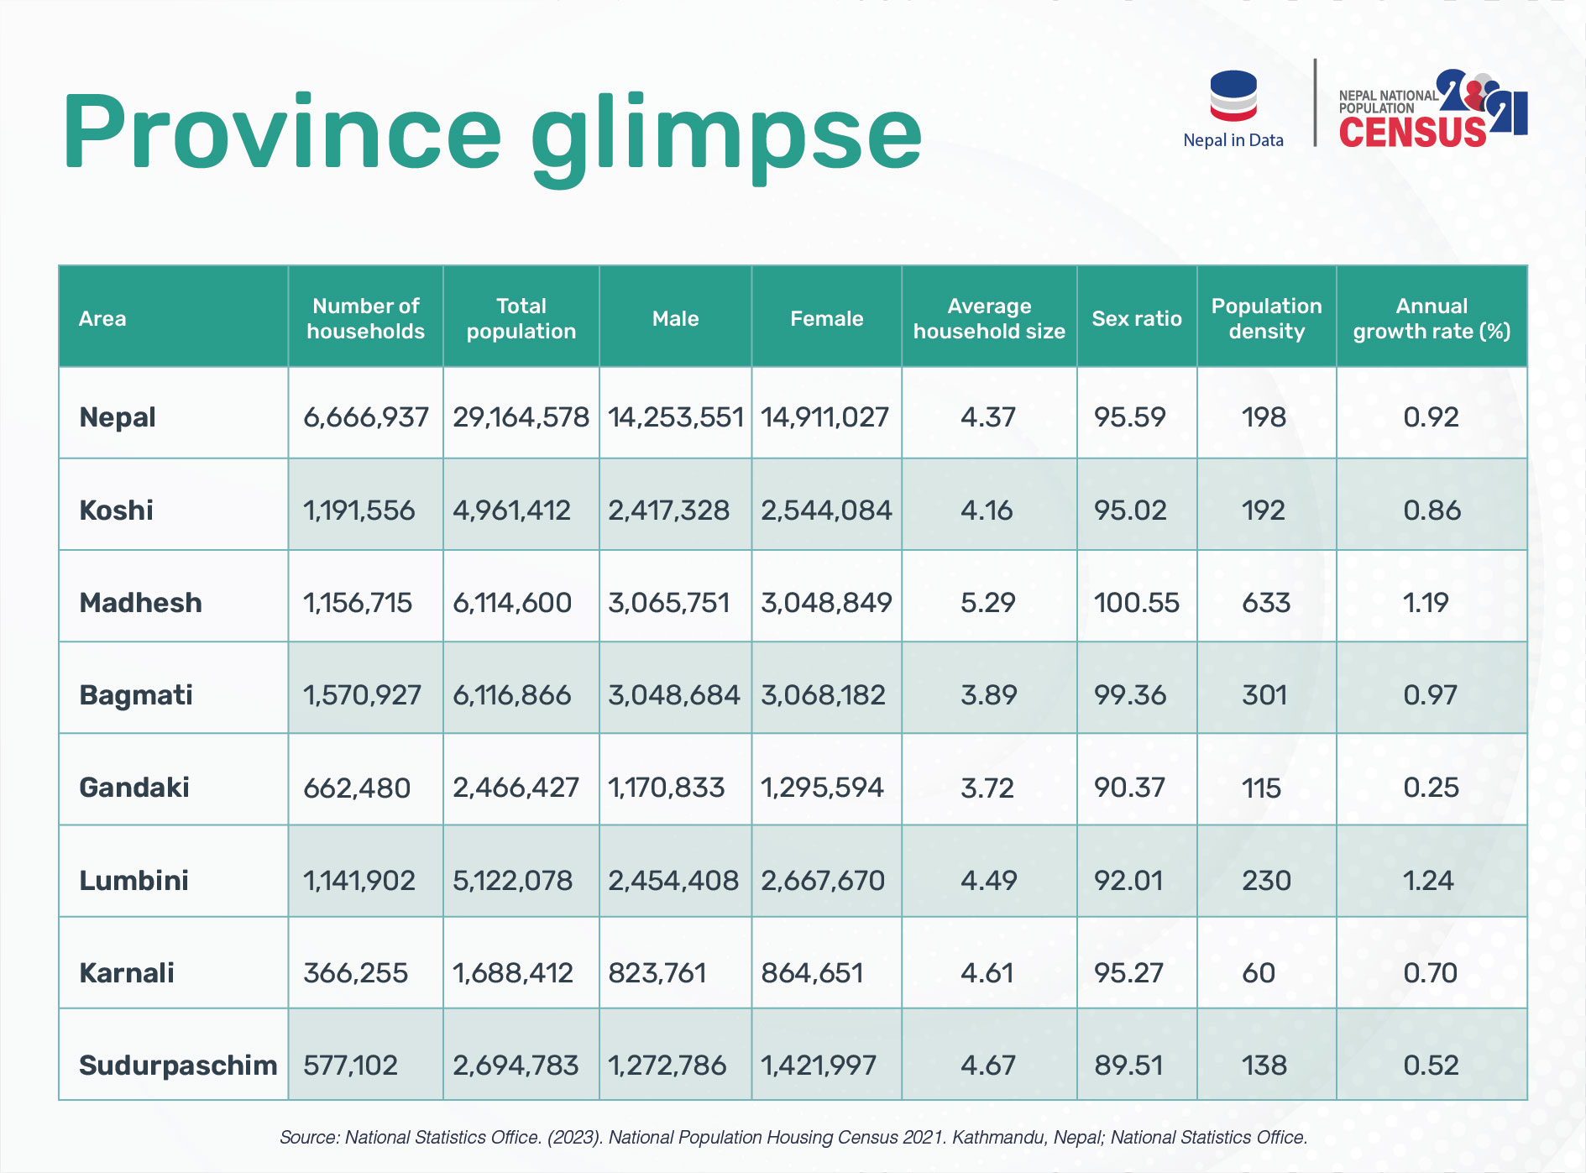Click Bagmati total population 6,116,866
The width and height of the screenshot is (1586, 1173).
pyautogui.click(x=512, y=695)
